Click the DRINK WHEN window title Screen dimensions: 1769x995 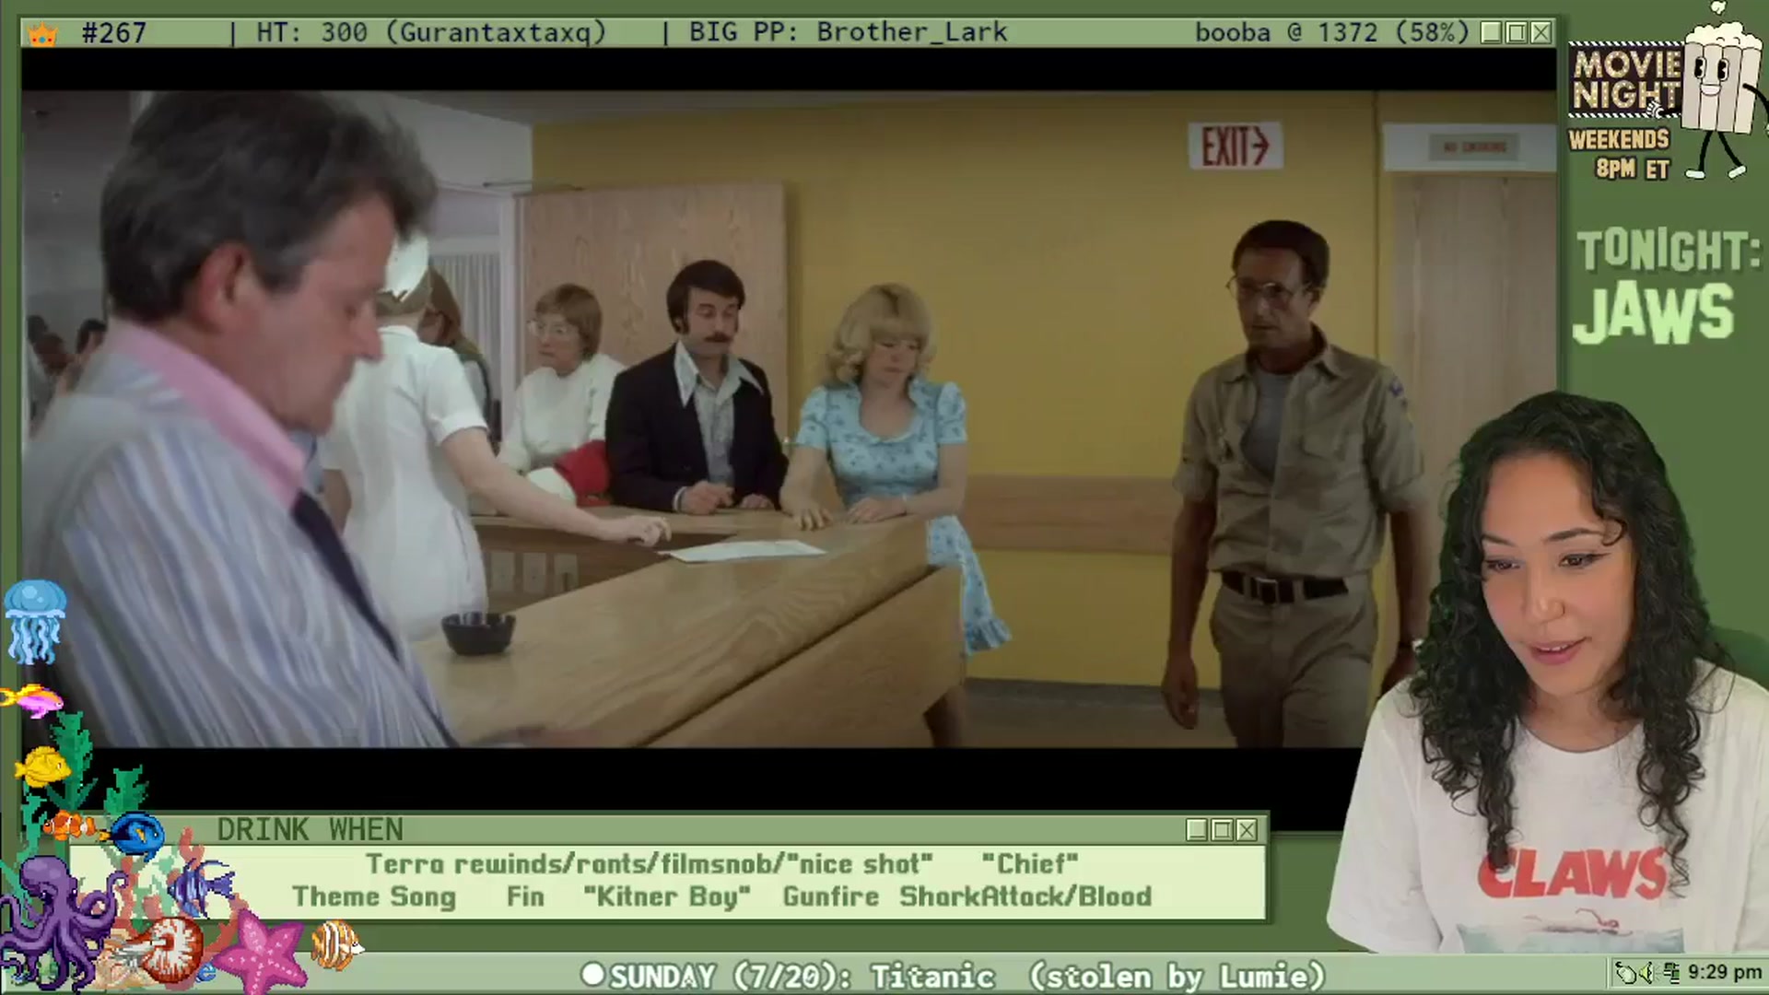pos(310,830)
